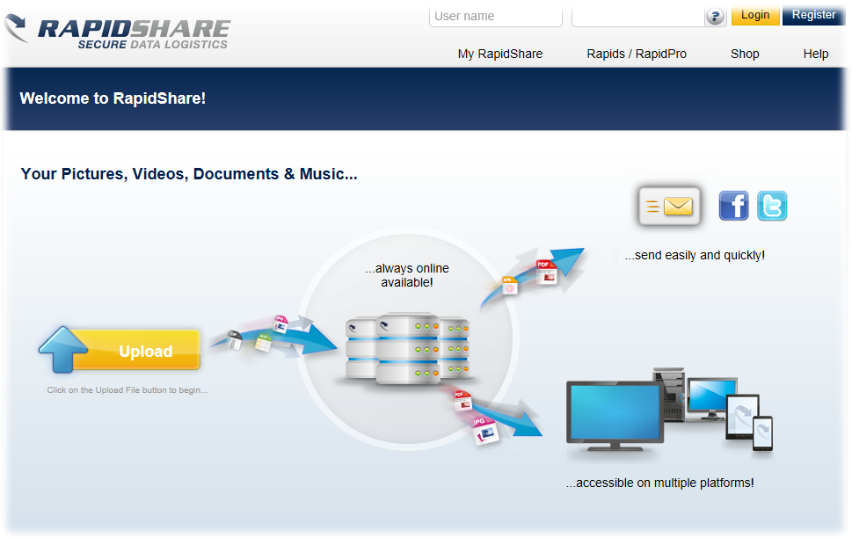The width and height of the screenshot is (852, 538).
Task: Click '...accessible on multiple platforms!' text
Action: 659,483
